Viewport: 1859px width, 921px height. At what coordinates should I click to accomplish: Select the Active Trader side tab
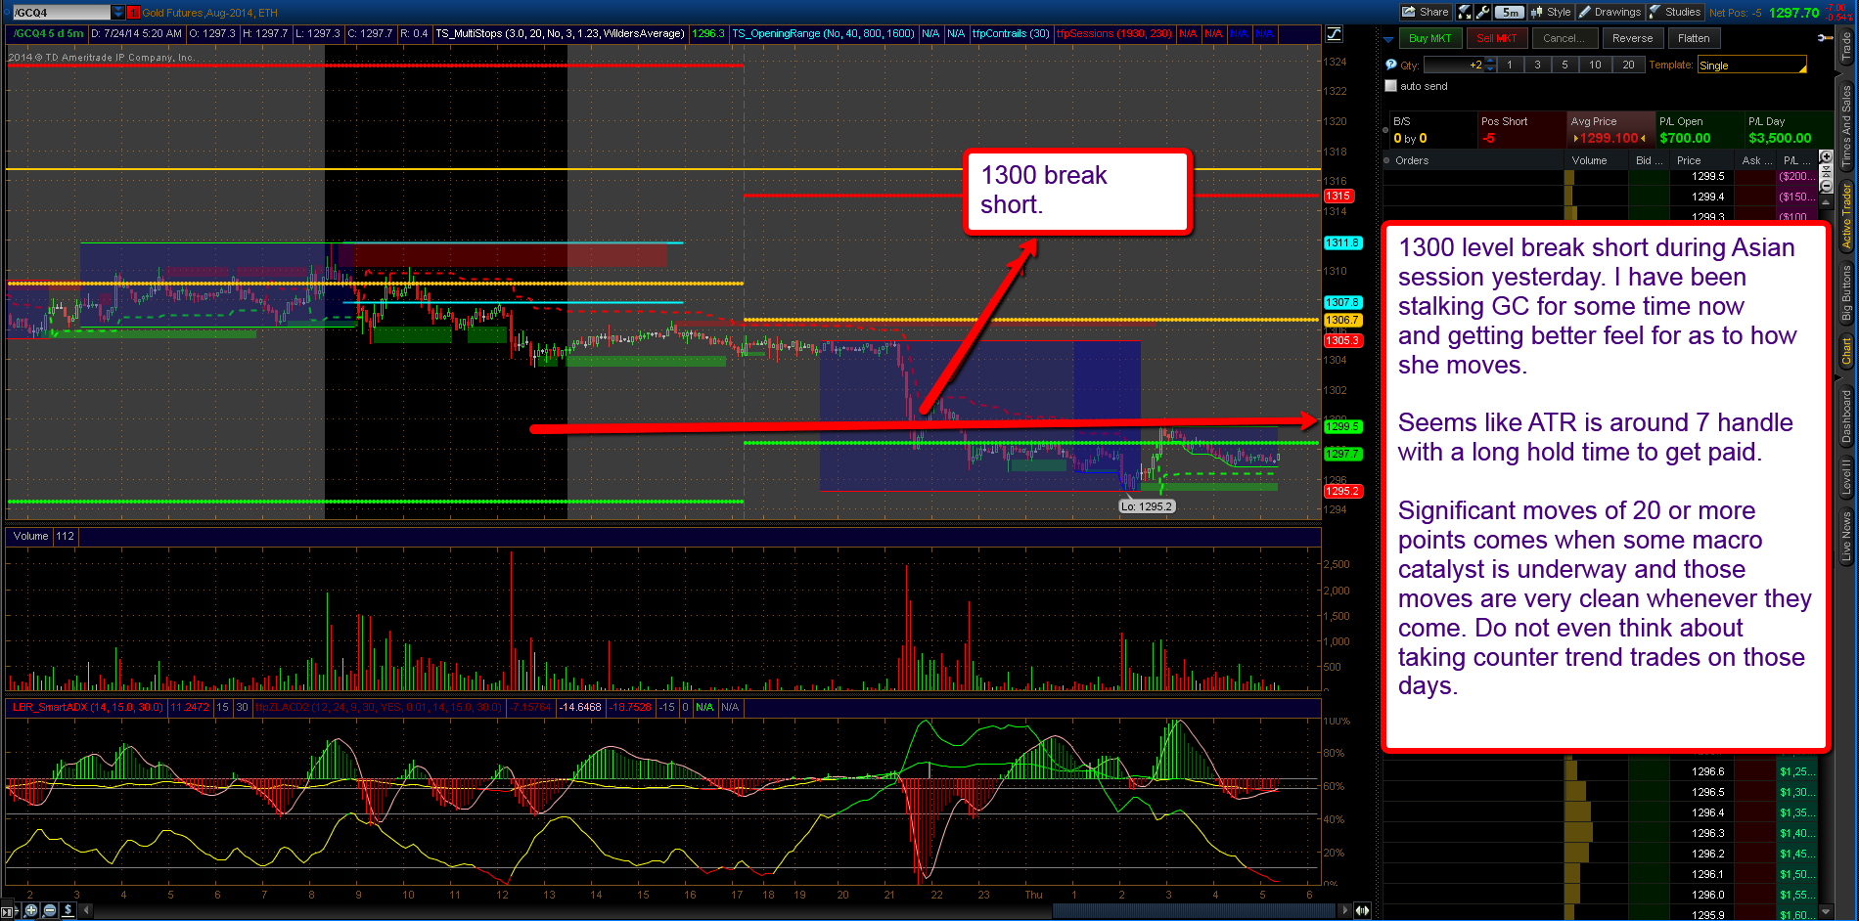pos(1846,216)
